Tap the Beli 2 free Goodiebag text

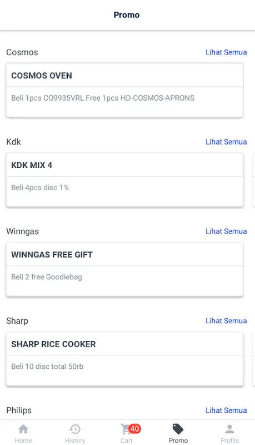[47, 277]
